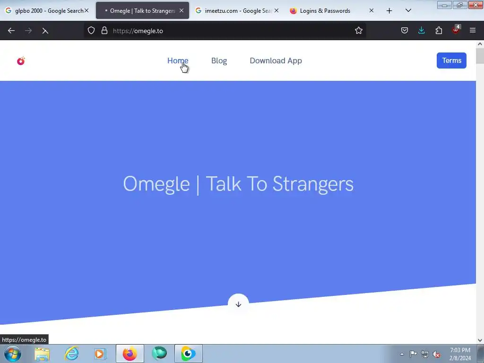Open the colorful eye taskbar app
The width and height of the screenshot is (484, 363).
click(x=188, y=354)
